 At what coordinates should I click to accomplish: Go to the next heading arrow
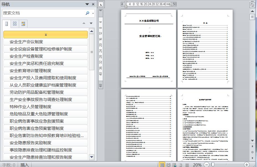[x=91, y=23]
